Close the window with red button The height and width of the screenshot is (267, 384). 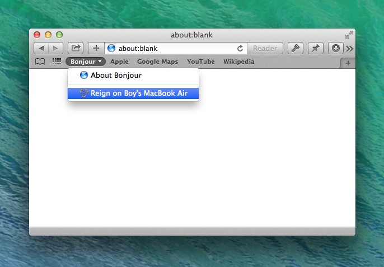(37, 35)
